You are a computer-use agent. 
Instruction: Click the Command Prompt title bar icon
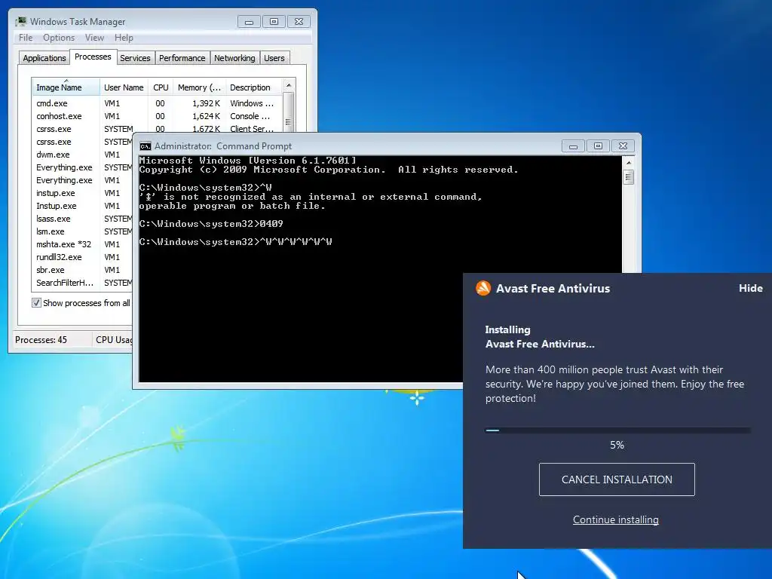(x=146, y=146)
